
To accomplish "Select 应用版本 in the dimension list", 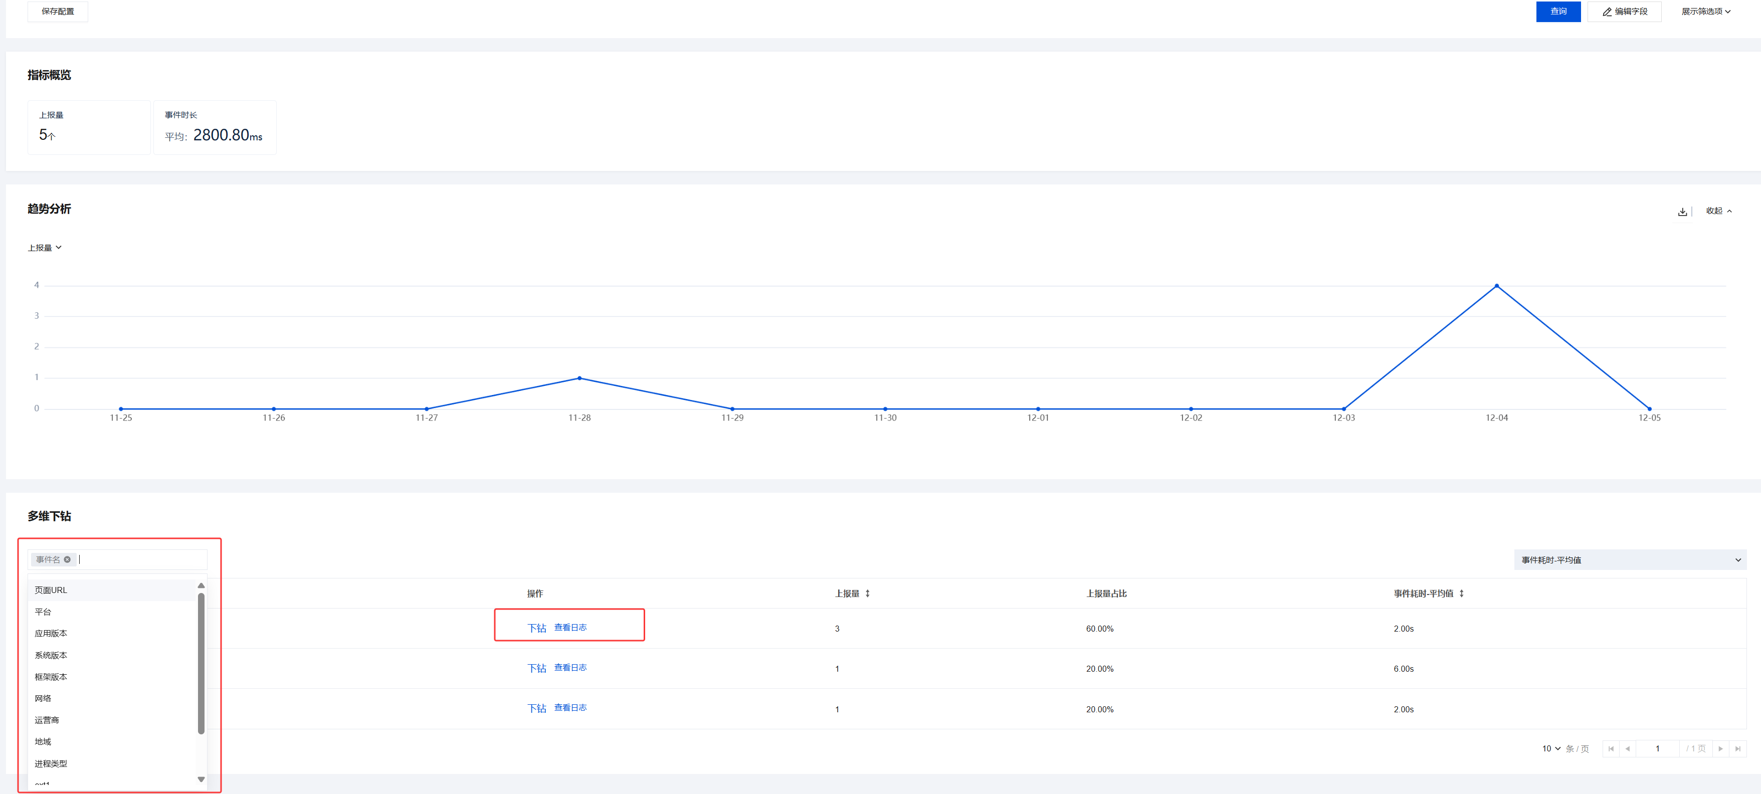I will tap(51, 634).
